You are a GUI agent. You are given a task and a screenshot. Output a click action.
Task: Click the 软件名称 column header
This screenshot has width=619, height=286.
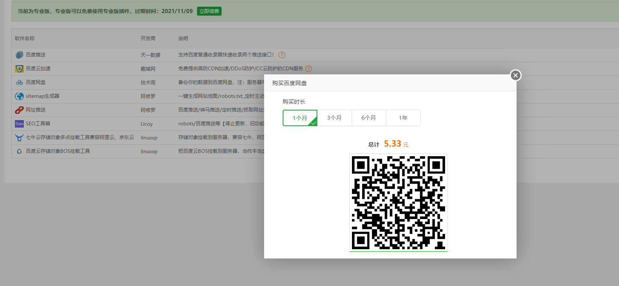click(25, 38)
